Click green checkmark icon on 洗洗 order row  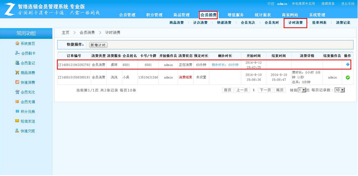(x=347, y=77)
